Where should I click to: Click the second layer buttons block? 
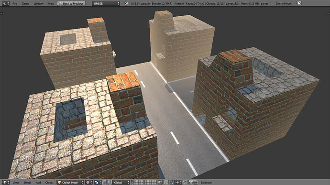point(150,182)
